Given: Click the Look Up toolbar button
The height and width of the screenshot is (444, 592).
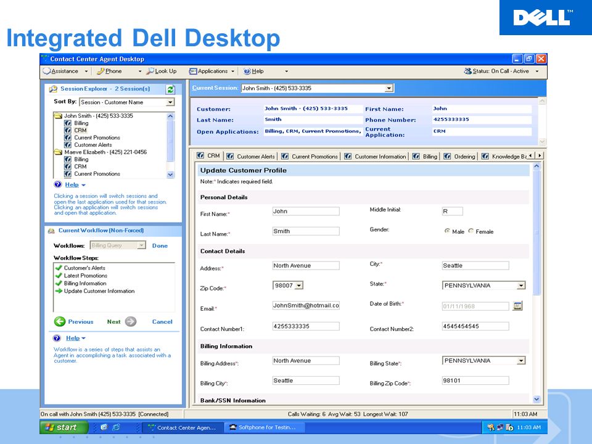Looking at the screenshot, I should point(162,71).
